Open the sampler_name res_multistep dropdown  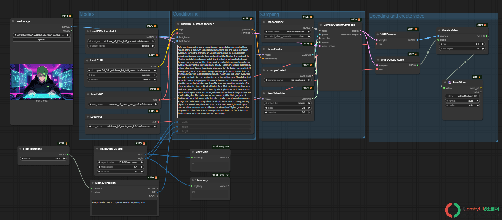(287, 80)
